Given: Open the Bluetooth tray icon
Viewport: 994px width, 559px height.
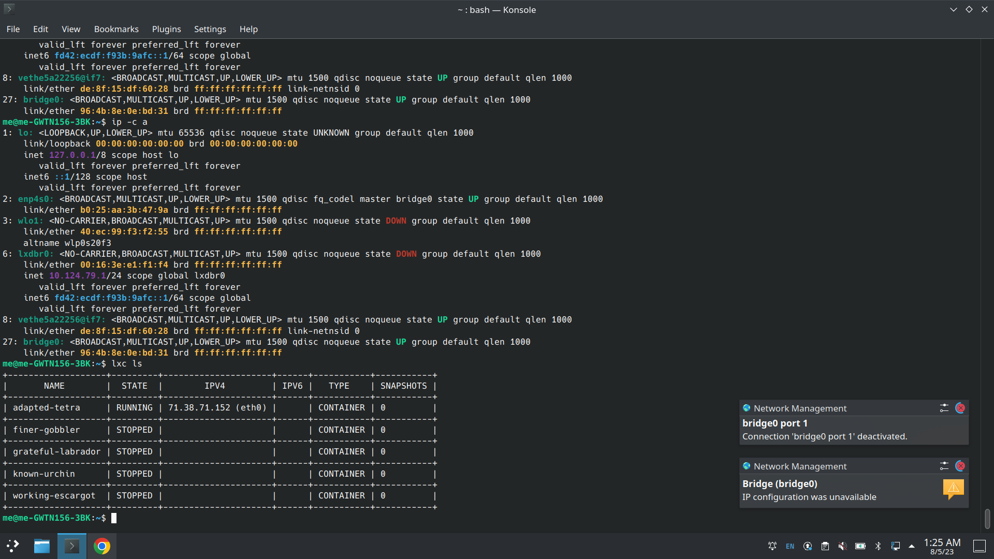Looking at the screenshot, I should [x=878, y=546].
